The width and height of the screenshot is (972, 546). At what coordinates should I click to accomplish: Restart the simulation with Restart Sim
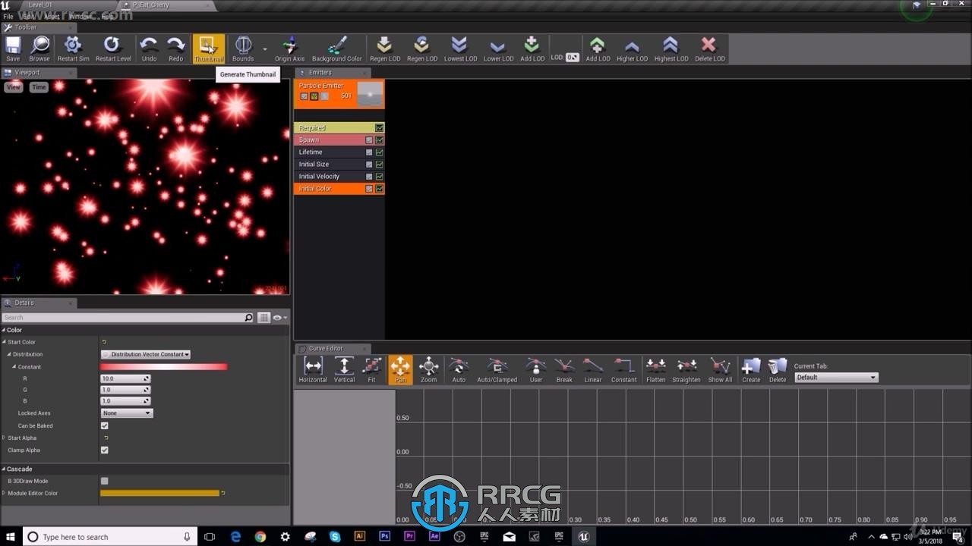(73, 49)
